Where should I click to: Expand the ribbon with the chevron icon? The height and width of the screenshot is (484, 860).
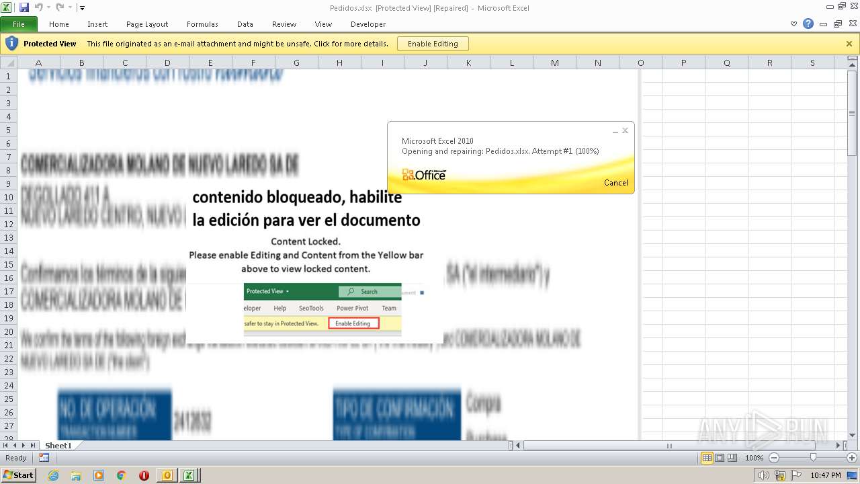click(794, 24)
